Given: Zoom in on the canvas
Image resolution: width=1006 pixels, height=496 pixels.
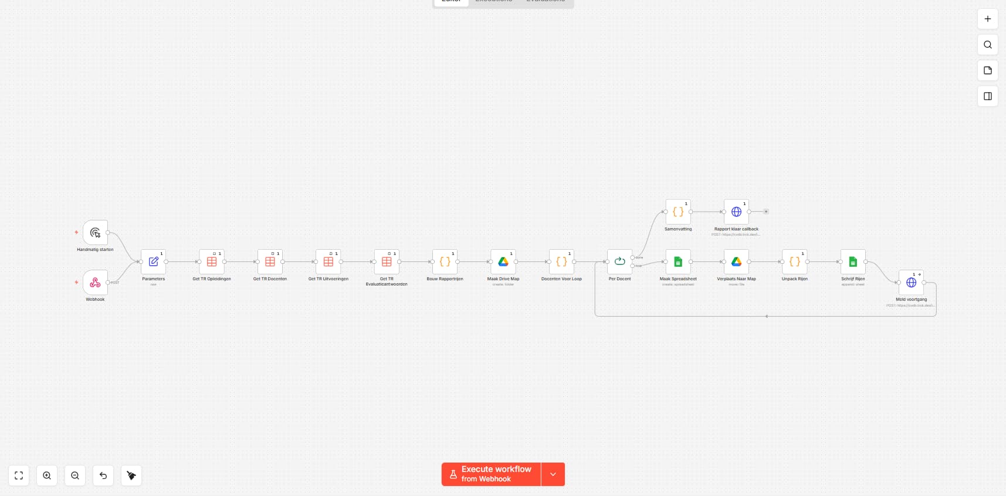Looking at the screenshot, I should [x=47, y=475].
